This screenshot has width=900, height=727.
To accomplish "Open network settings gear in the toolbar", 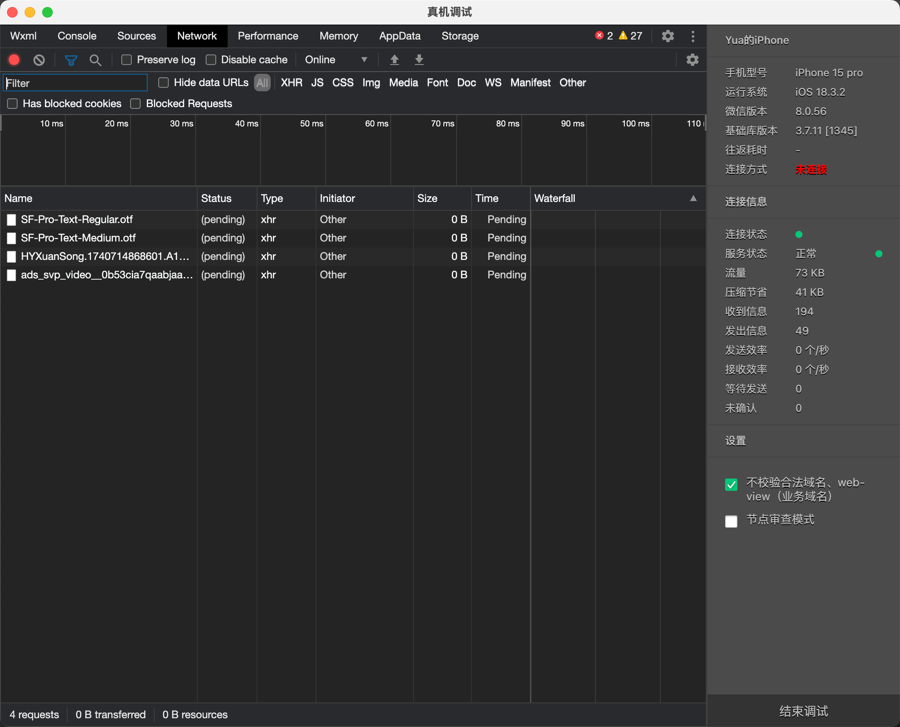I will [692, 60].
